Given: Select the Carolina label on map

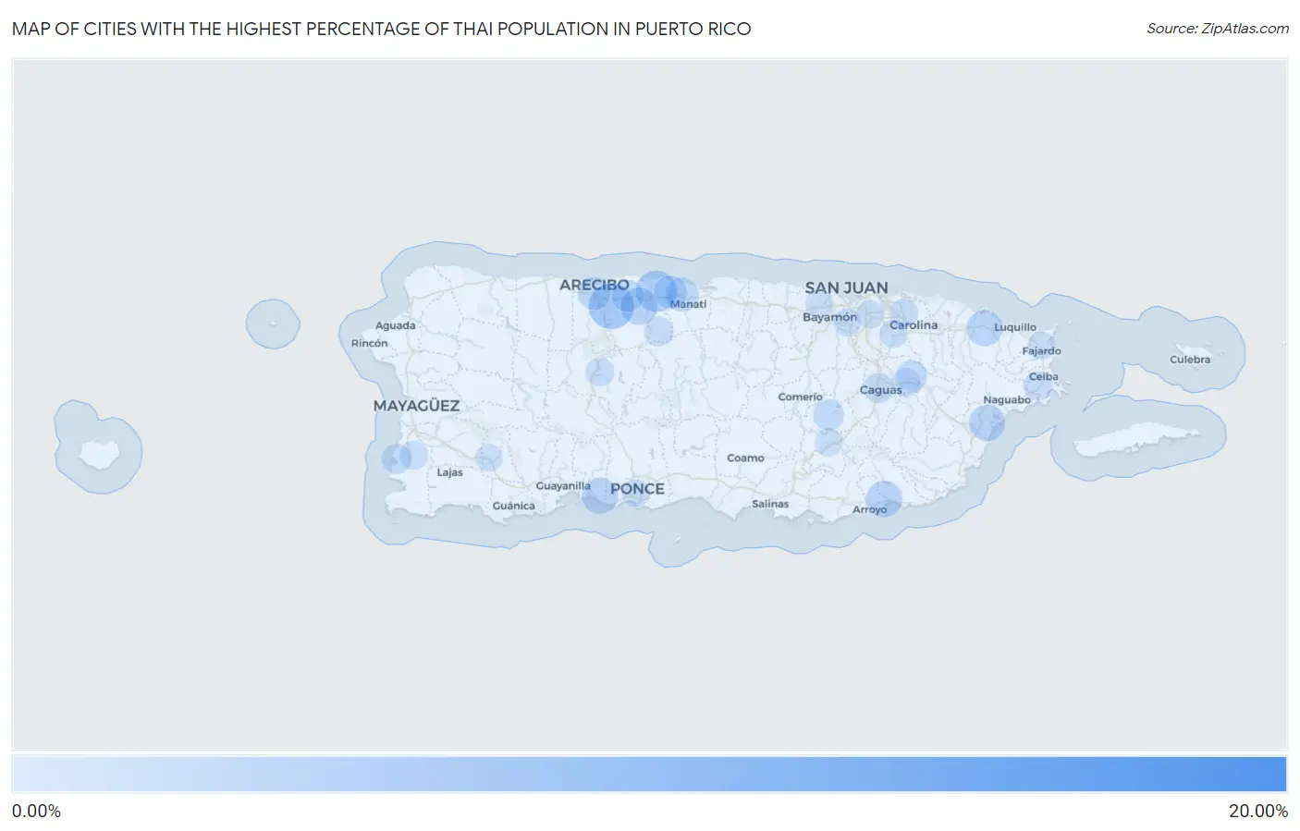Looking at the screenshot, I should point(914,325).
